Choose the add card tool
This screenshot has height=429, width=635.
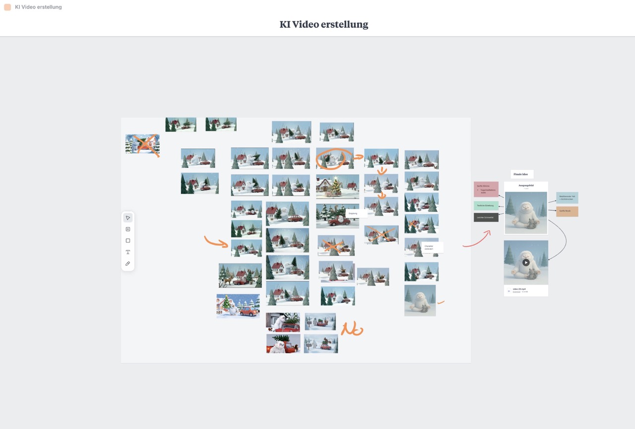tap(127, 229)
